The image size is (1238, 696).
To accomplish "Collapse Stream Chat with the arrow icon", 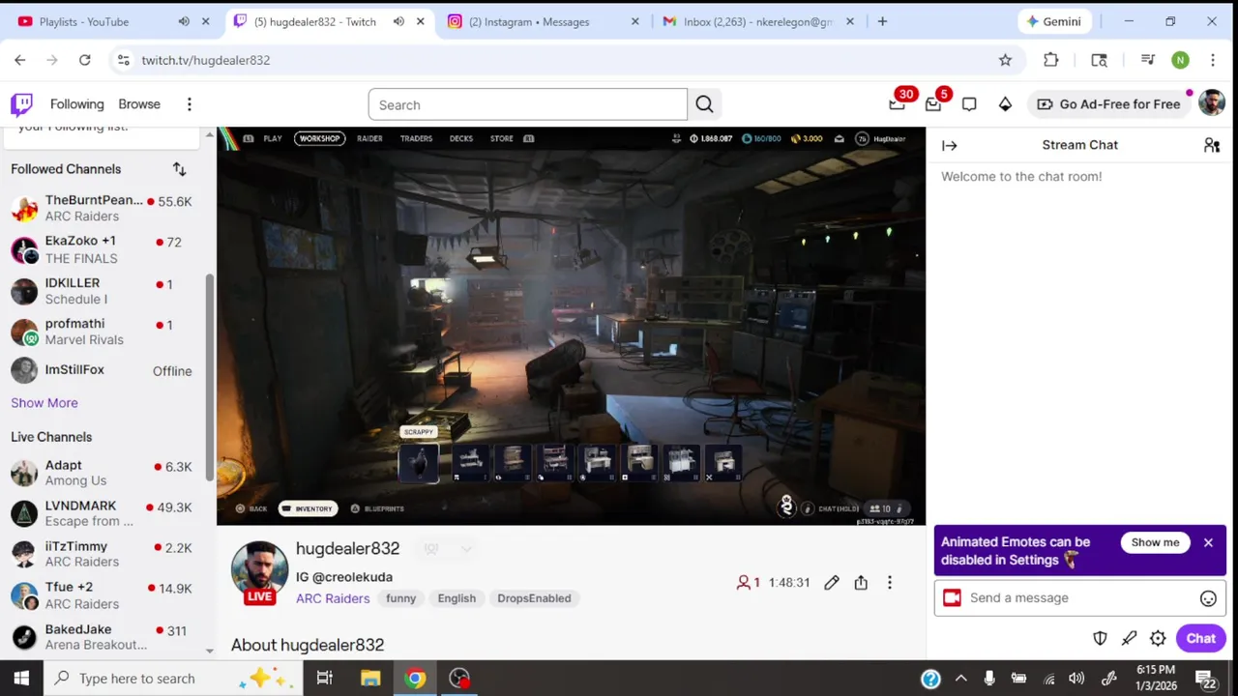I will [950, 145].
